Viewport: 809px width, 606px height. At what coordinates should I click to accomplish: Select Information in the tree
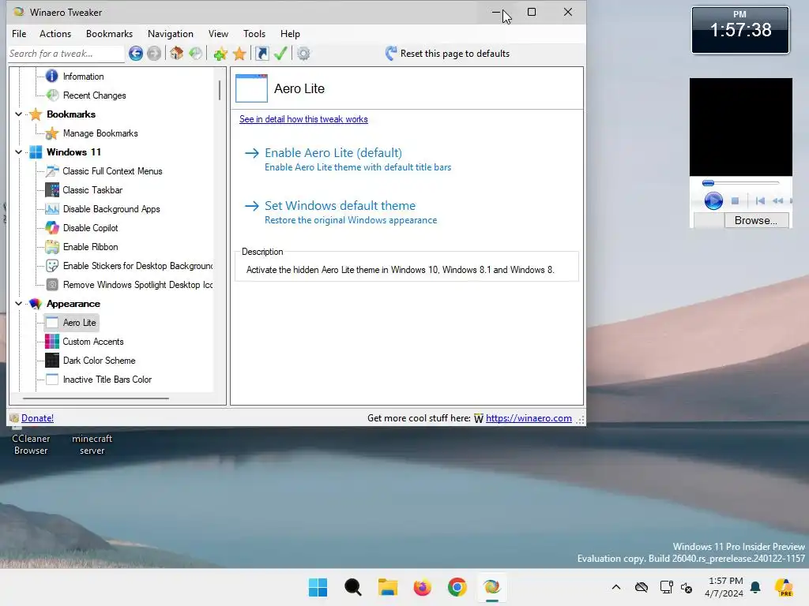coord(83,77)
